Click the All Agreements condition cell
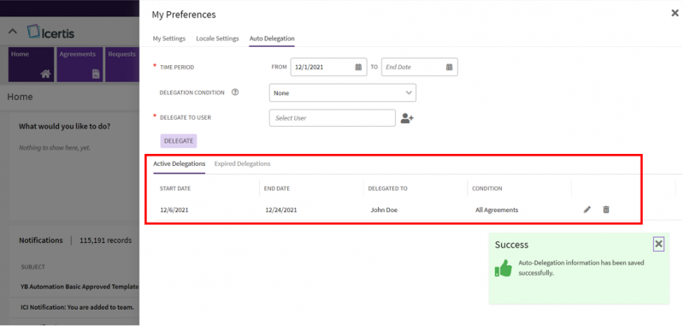684x326 pixels. 497,210
